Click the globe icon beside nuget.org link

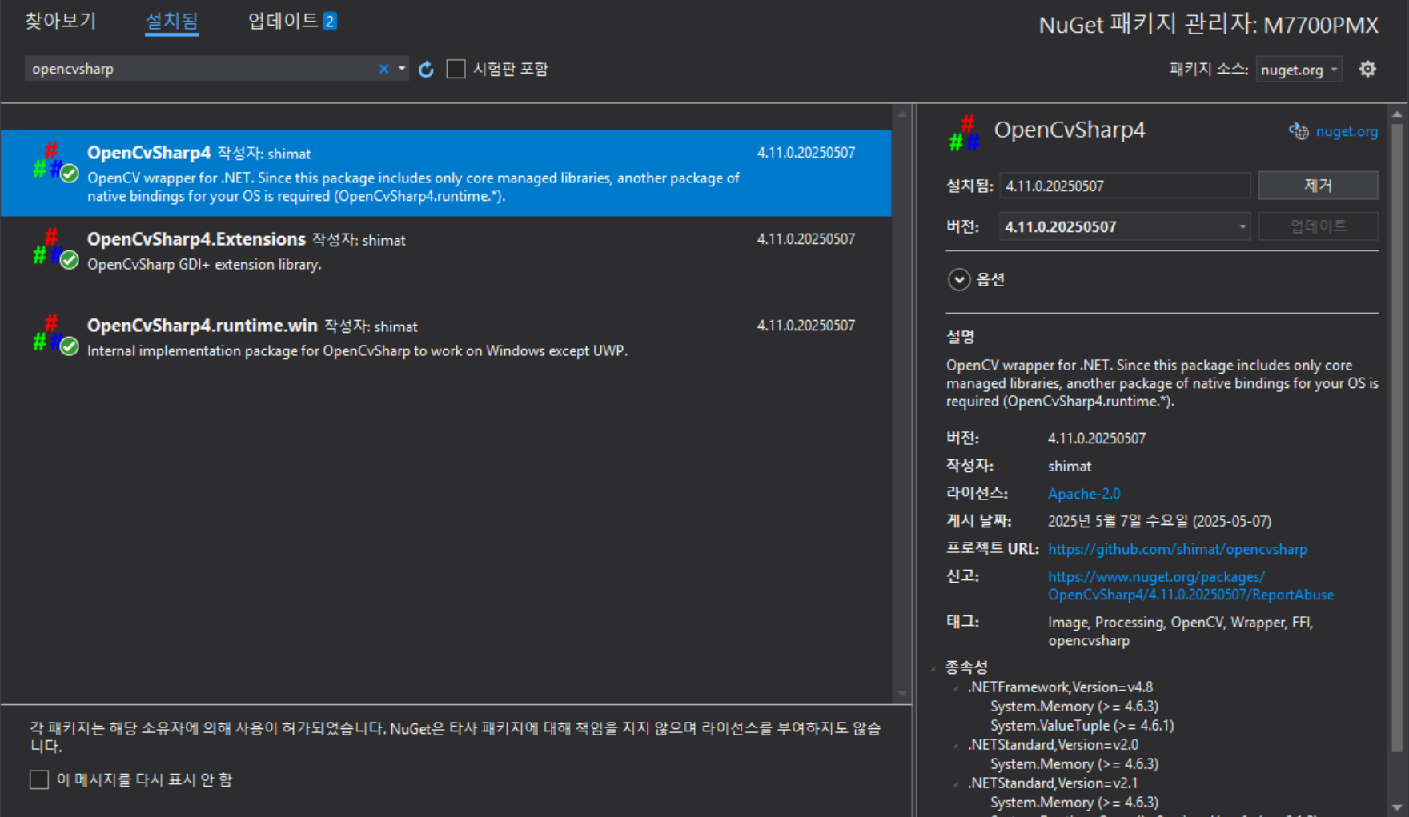[1298, 131]
